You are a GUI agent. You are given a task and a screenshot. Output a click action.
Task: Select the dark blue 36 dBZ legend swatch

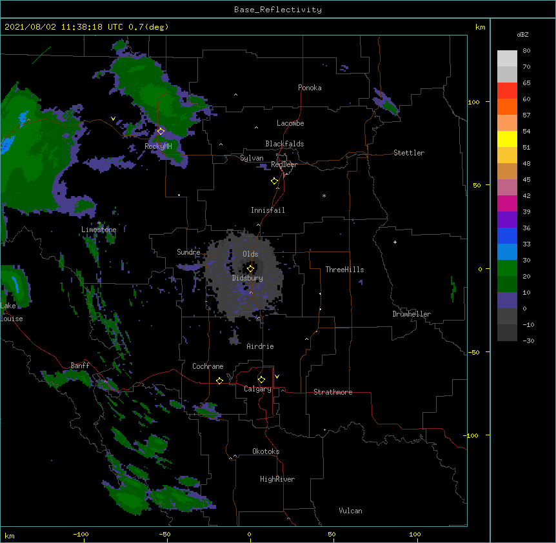(x=507, y=235)
